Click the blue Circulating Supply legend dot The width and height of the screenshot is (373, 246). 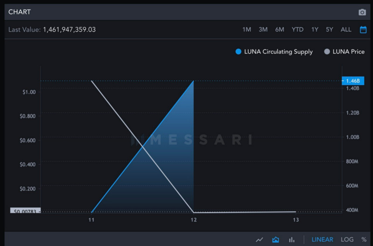point(239,52)
